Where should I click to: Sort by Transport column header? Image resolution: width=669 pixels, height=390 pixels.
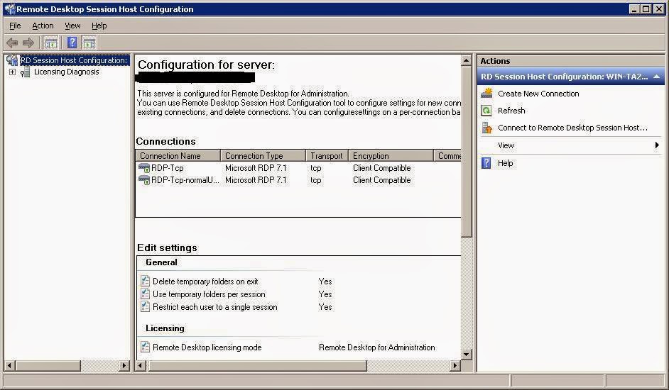click(327, 155)
